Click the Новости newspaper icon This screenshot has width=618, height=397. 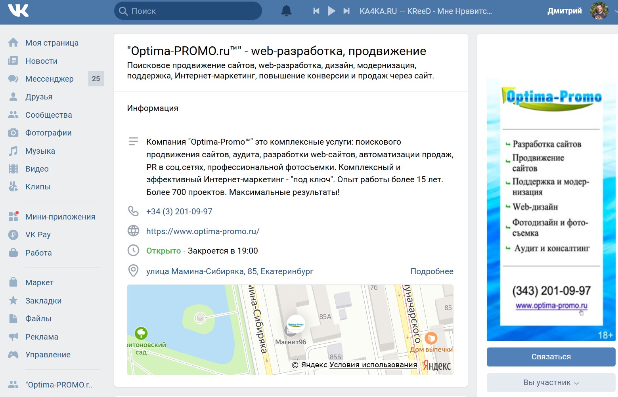click(x=13, y=61)
